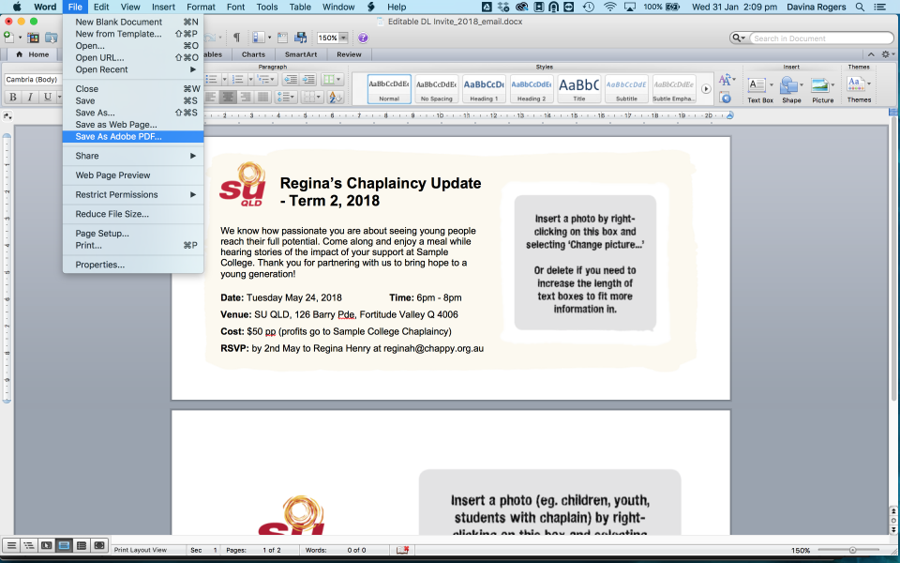Image resolution: width=900 pixels, height=563 pixels.
Task: Open Page Setup... from the File menu
Action: click(x=132, y=234)
